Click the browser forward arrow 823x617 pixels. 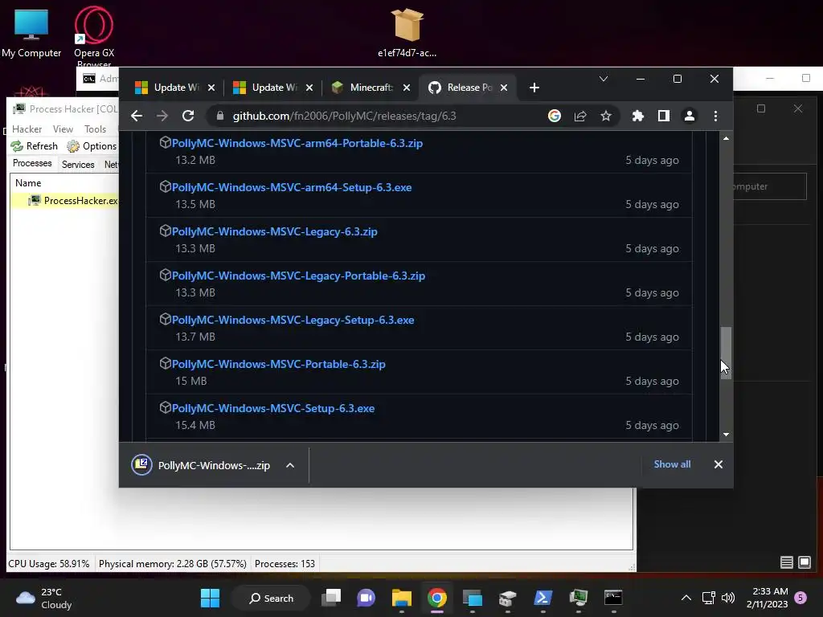click(x=162, y=116)
